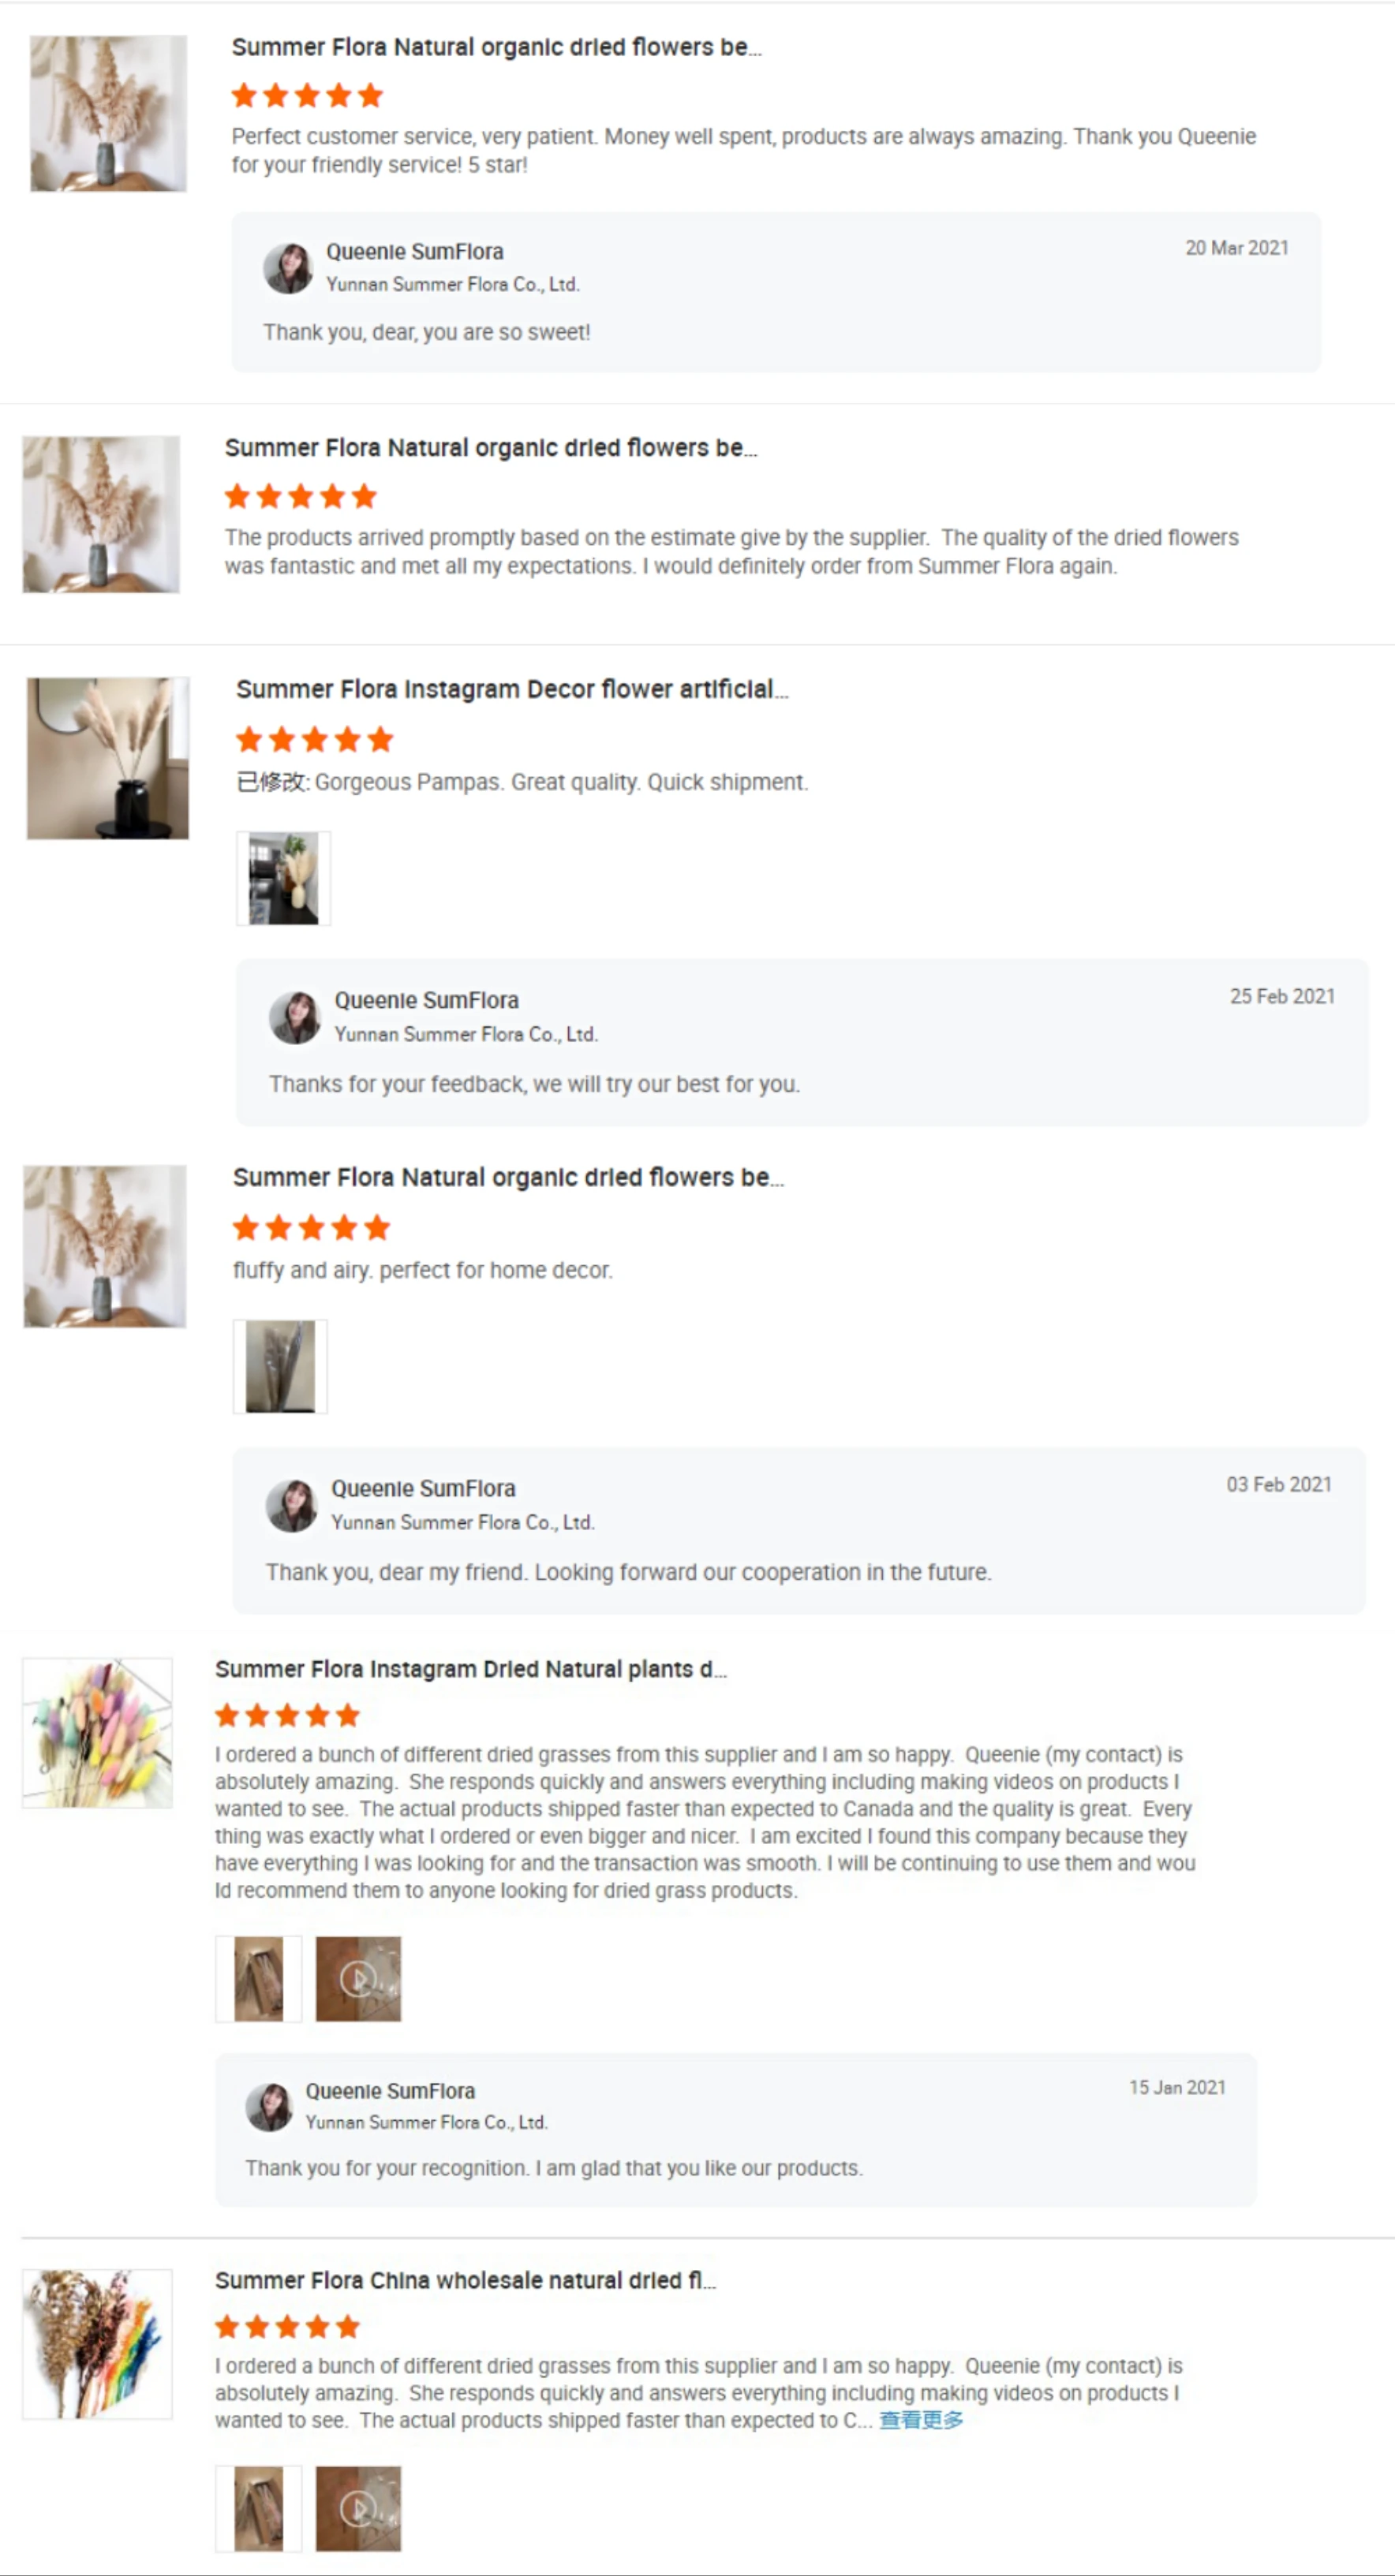This screenshot has width=1395, height=2576.
Task: Open rainbow dried flowers product thumbnail
Action: [97, 2344]
